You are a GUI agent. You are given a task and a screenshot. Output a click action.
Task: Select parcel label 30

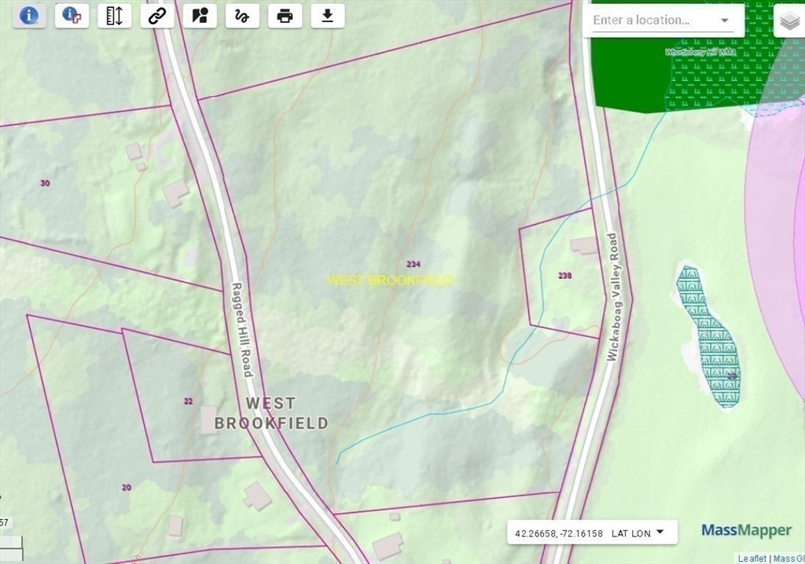(45, 183)
